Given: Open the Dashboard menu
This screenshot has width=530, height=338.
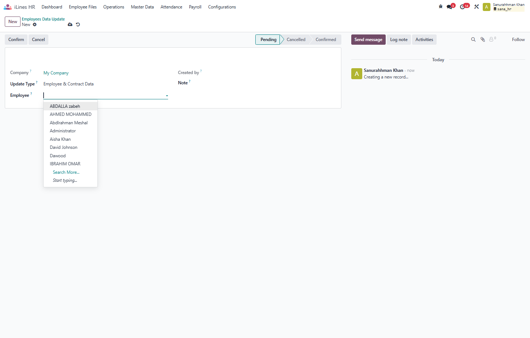Looking at the screenshot, I should (52, 7).
